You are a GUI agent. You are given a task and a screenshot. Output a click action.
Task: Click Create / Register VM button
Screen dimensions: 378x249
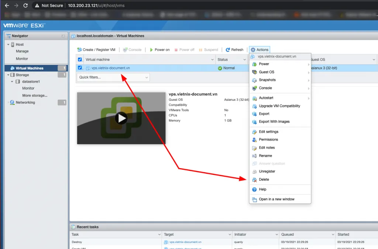tap(96, 49)
